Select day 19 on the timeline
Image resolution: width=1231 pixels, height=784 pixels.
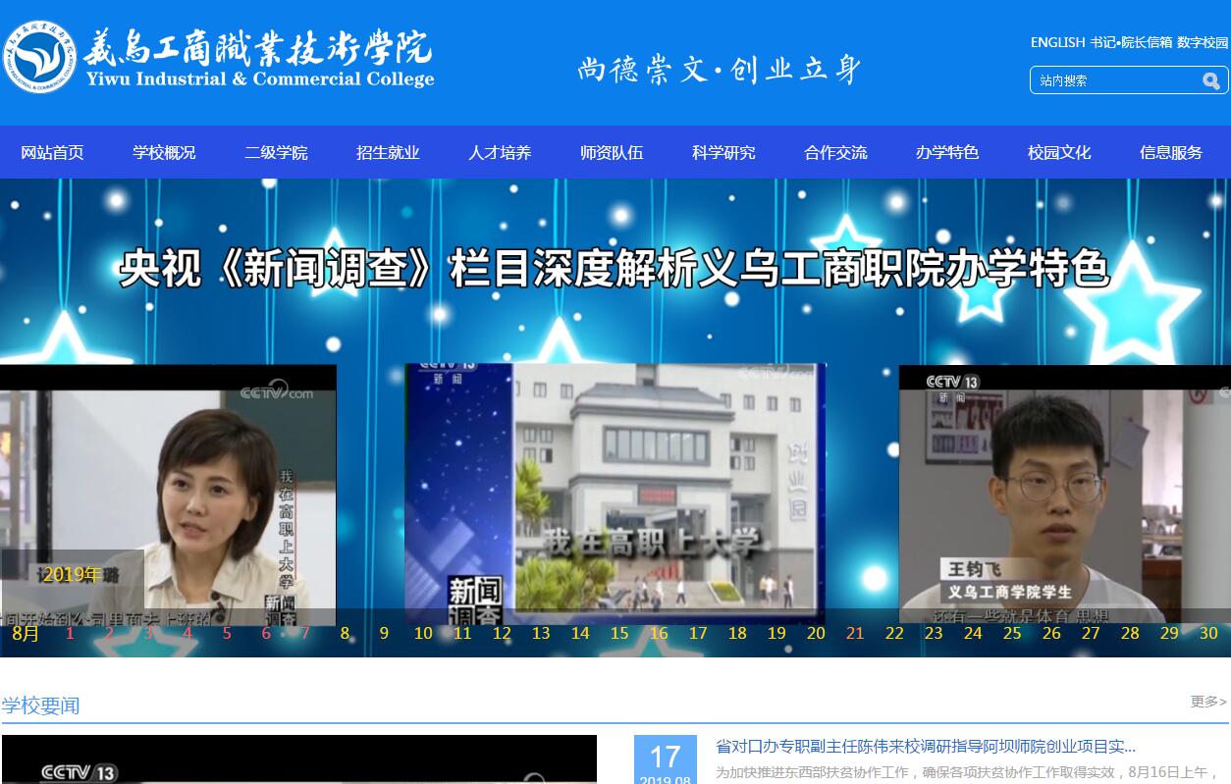click(776, 633)
